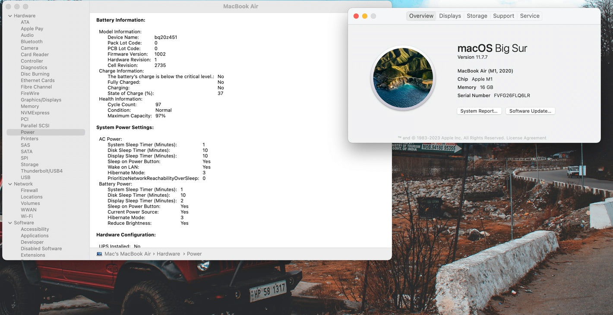Switch to the Displays tab
The height and width of the screenshot is (315, 613).
[450, 16]
